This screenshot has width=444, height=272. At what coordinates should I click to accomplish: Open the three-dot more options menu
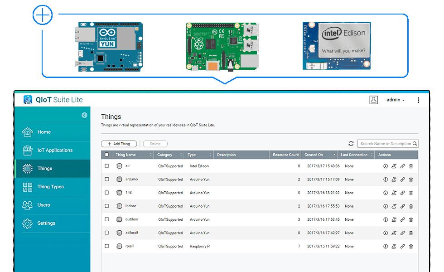418,100
